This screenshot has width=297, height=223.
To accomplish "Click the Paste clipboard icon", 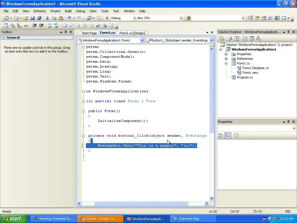I will [61, 18].
